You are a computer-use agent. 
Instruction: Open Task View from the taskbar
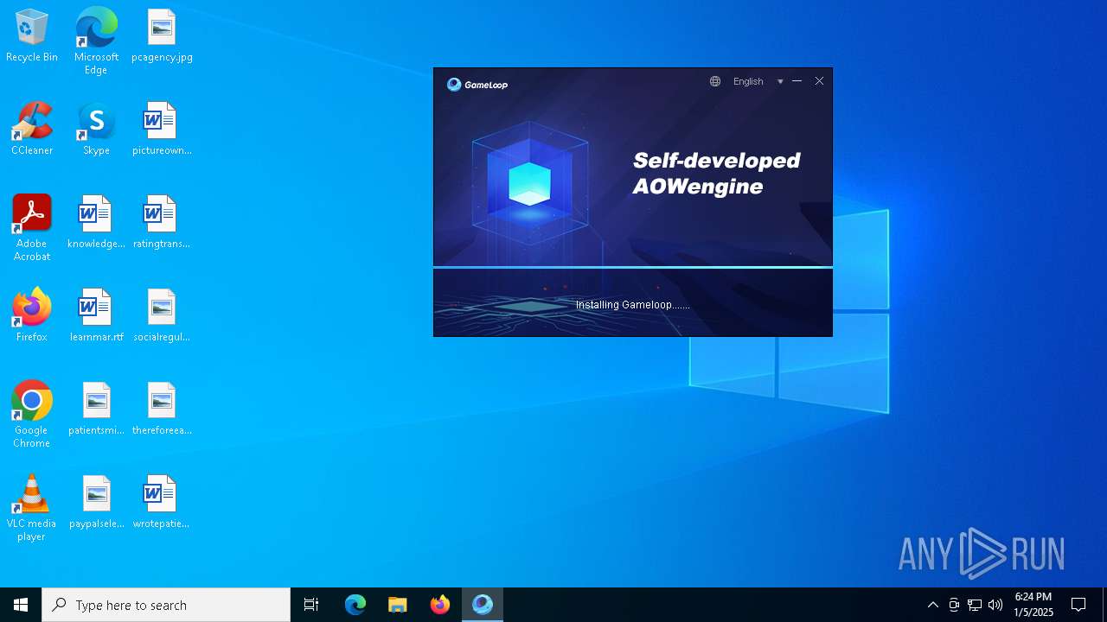[x=311, y=605]
